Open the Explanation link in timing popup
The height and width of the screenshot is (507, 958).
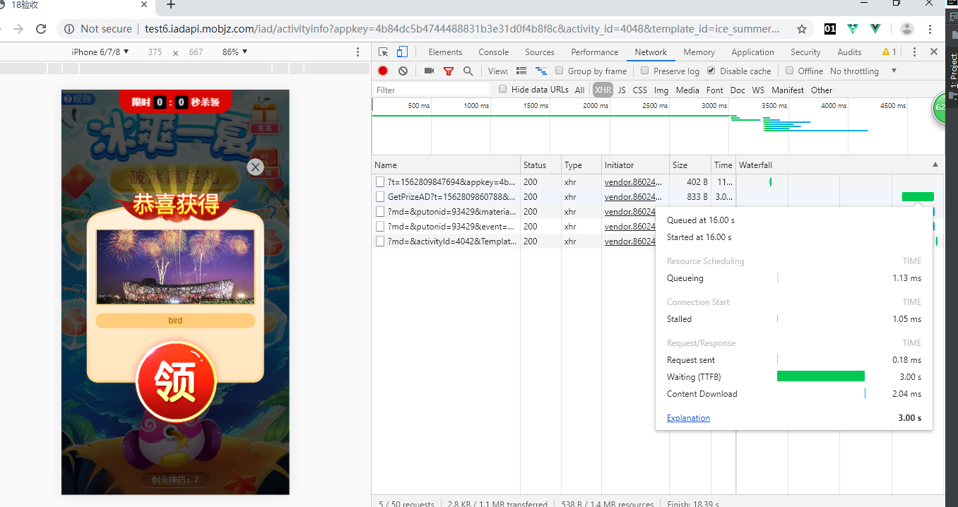[x=688, y=418]
